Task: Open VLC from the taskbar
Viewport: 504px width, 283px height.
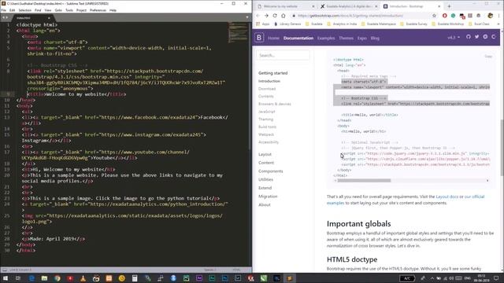Action: [x=83, y=278]
